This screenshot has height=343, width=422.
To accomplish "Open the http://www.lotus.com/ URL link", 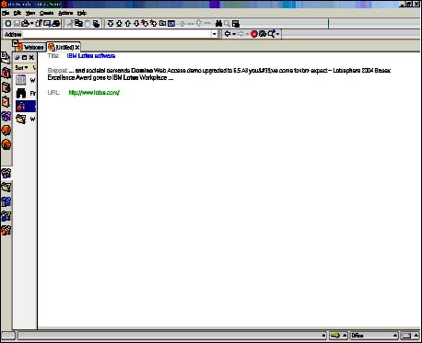I will point(94,92).
